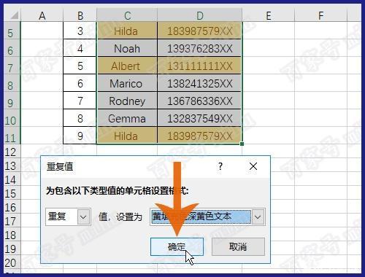Viewport: 365px width, 277px height.
Task: Click index cell 7 in column B
Action: click(x=80, y=101)
